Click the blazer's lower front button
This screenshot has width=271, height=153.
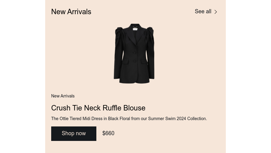tap(135, 61)
